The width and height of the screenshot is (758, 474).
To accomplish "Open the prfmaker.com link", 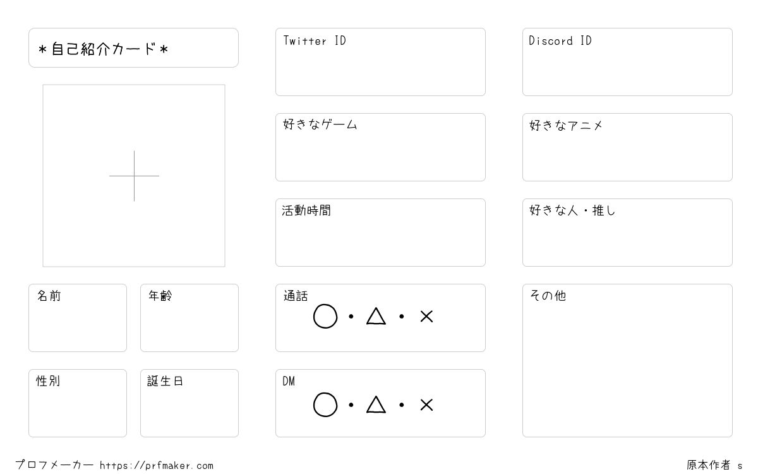I will [x=157, y=466].
